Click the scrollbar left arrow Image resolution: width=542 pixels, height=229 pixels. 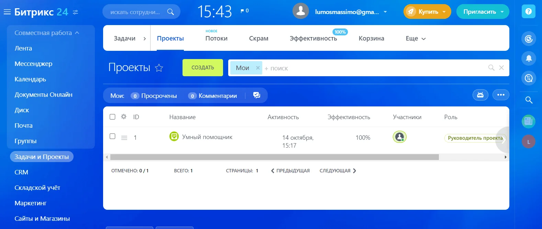[x=107, y=157]
